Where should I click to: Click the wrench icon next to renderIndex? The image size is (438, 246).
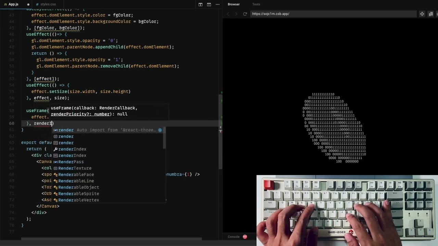click(x=55, y=149)
